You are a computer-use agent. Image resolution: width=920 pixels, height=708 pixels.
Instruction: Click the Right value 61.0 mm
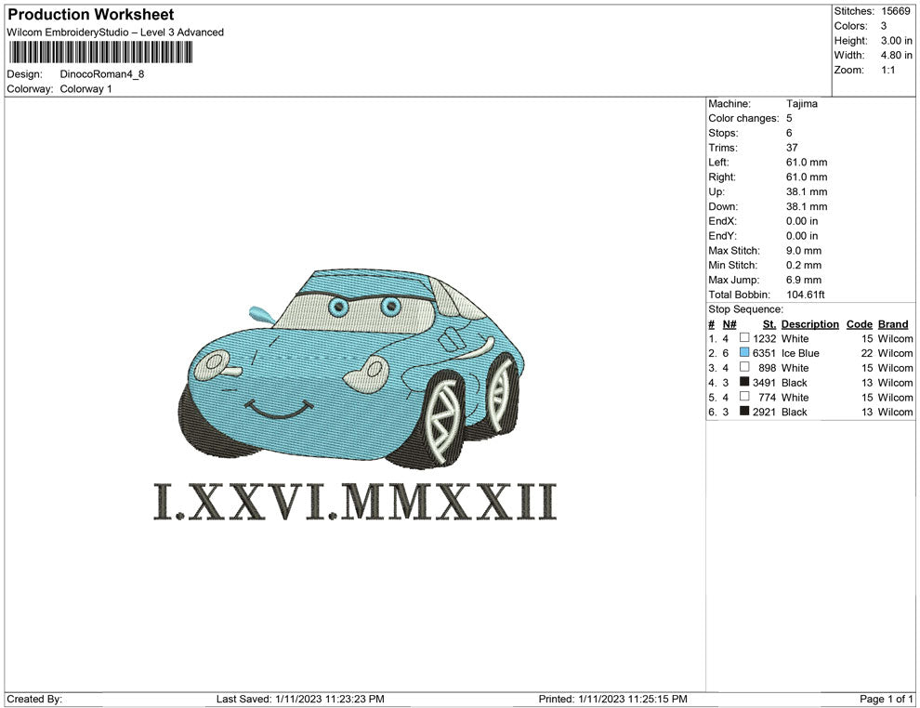pyautogui.click(x=807, y=177)
